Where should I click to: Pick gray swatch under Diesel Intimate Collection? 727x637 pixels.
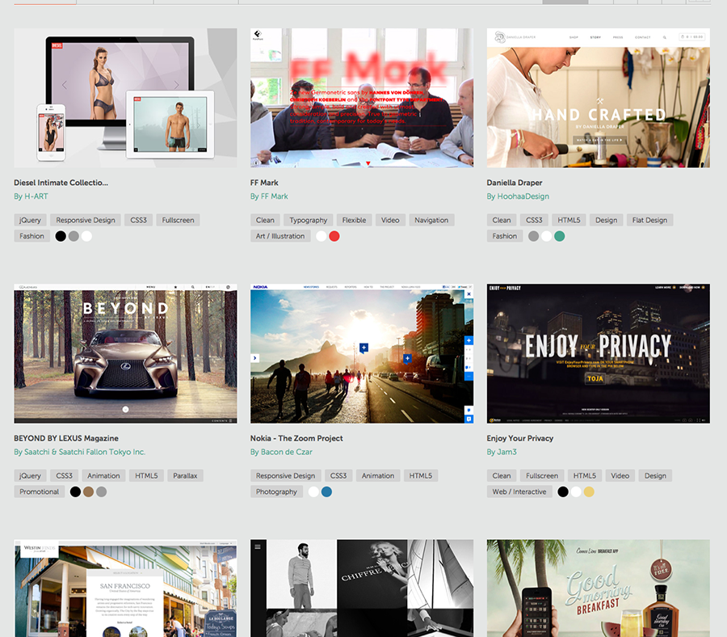(74, 236)
